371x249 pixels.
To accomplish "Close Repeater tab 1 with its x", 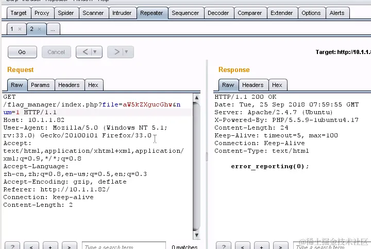I will coord(20,29).
